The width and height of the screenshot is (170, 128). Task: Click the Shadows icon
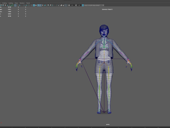coord(45,5)
